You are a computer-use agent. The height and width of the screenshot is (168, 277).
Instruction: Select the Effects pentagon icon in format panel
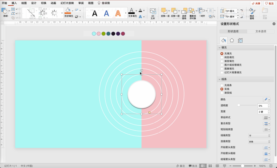click(x=232, y=40)
